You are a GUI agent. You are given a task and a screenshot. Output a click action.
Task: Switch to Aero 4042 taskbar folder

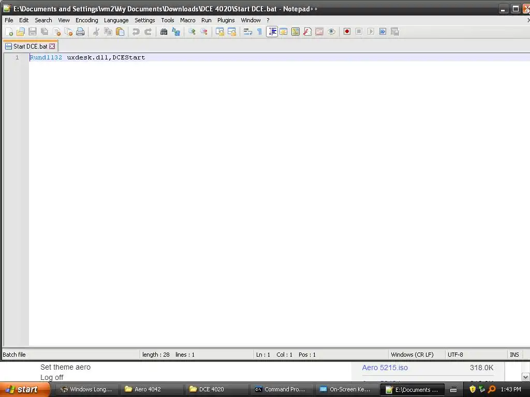point(152,389)
